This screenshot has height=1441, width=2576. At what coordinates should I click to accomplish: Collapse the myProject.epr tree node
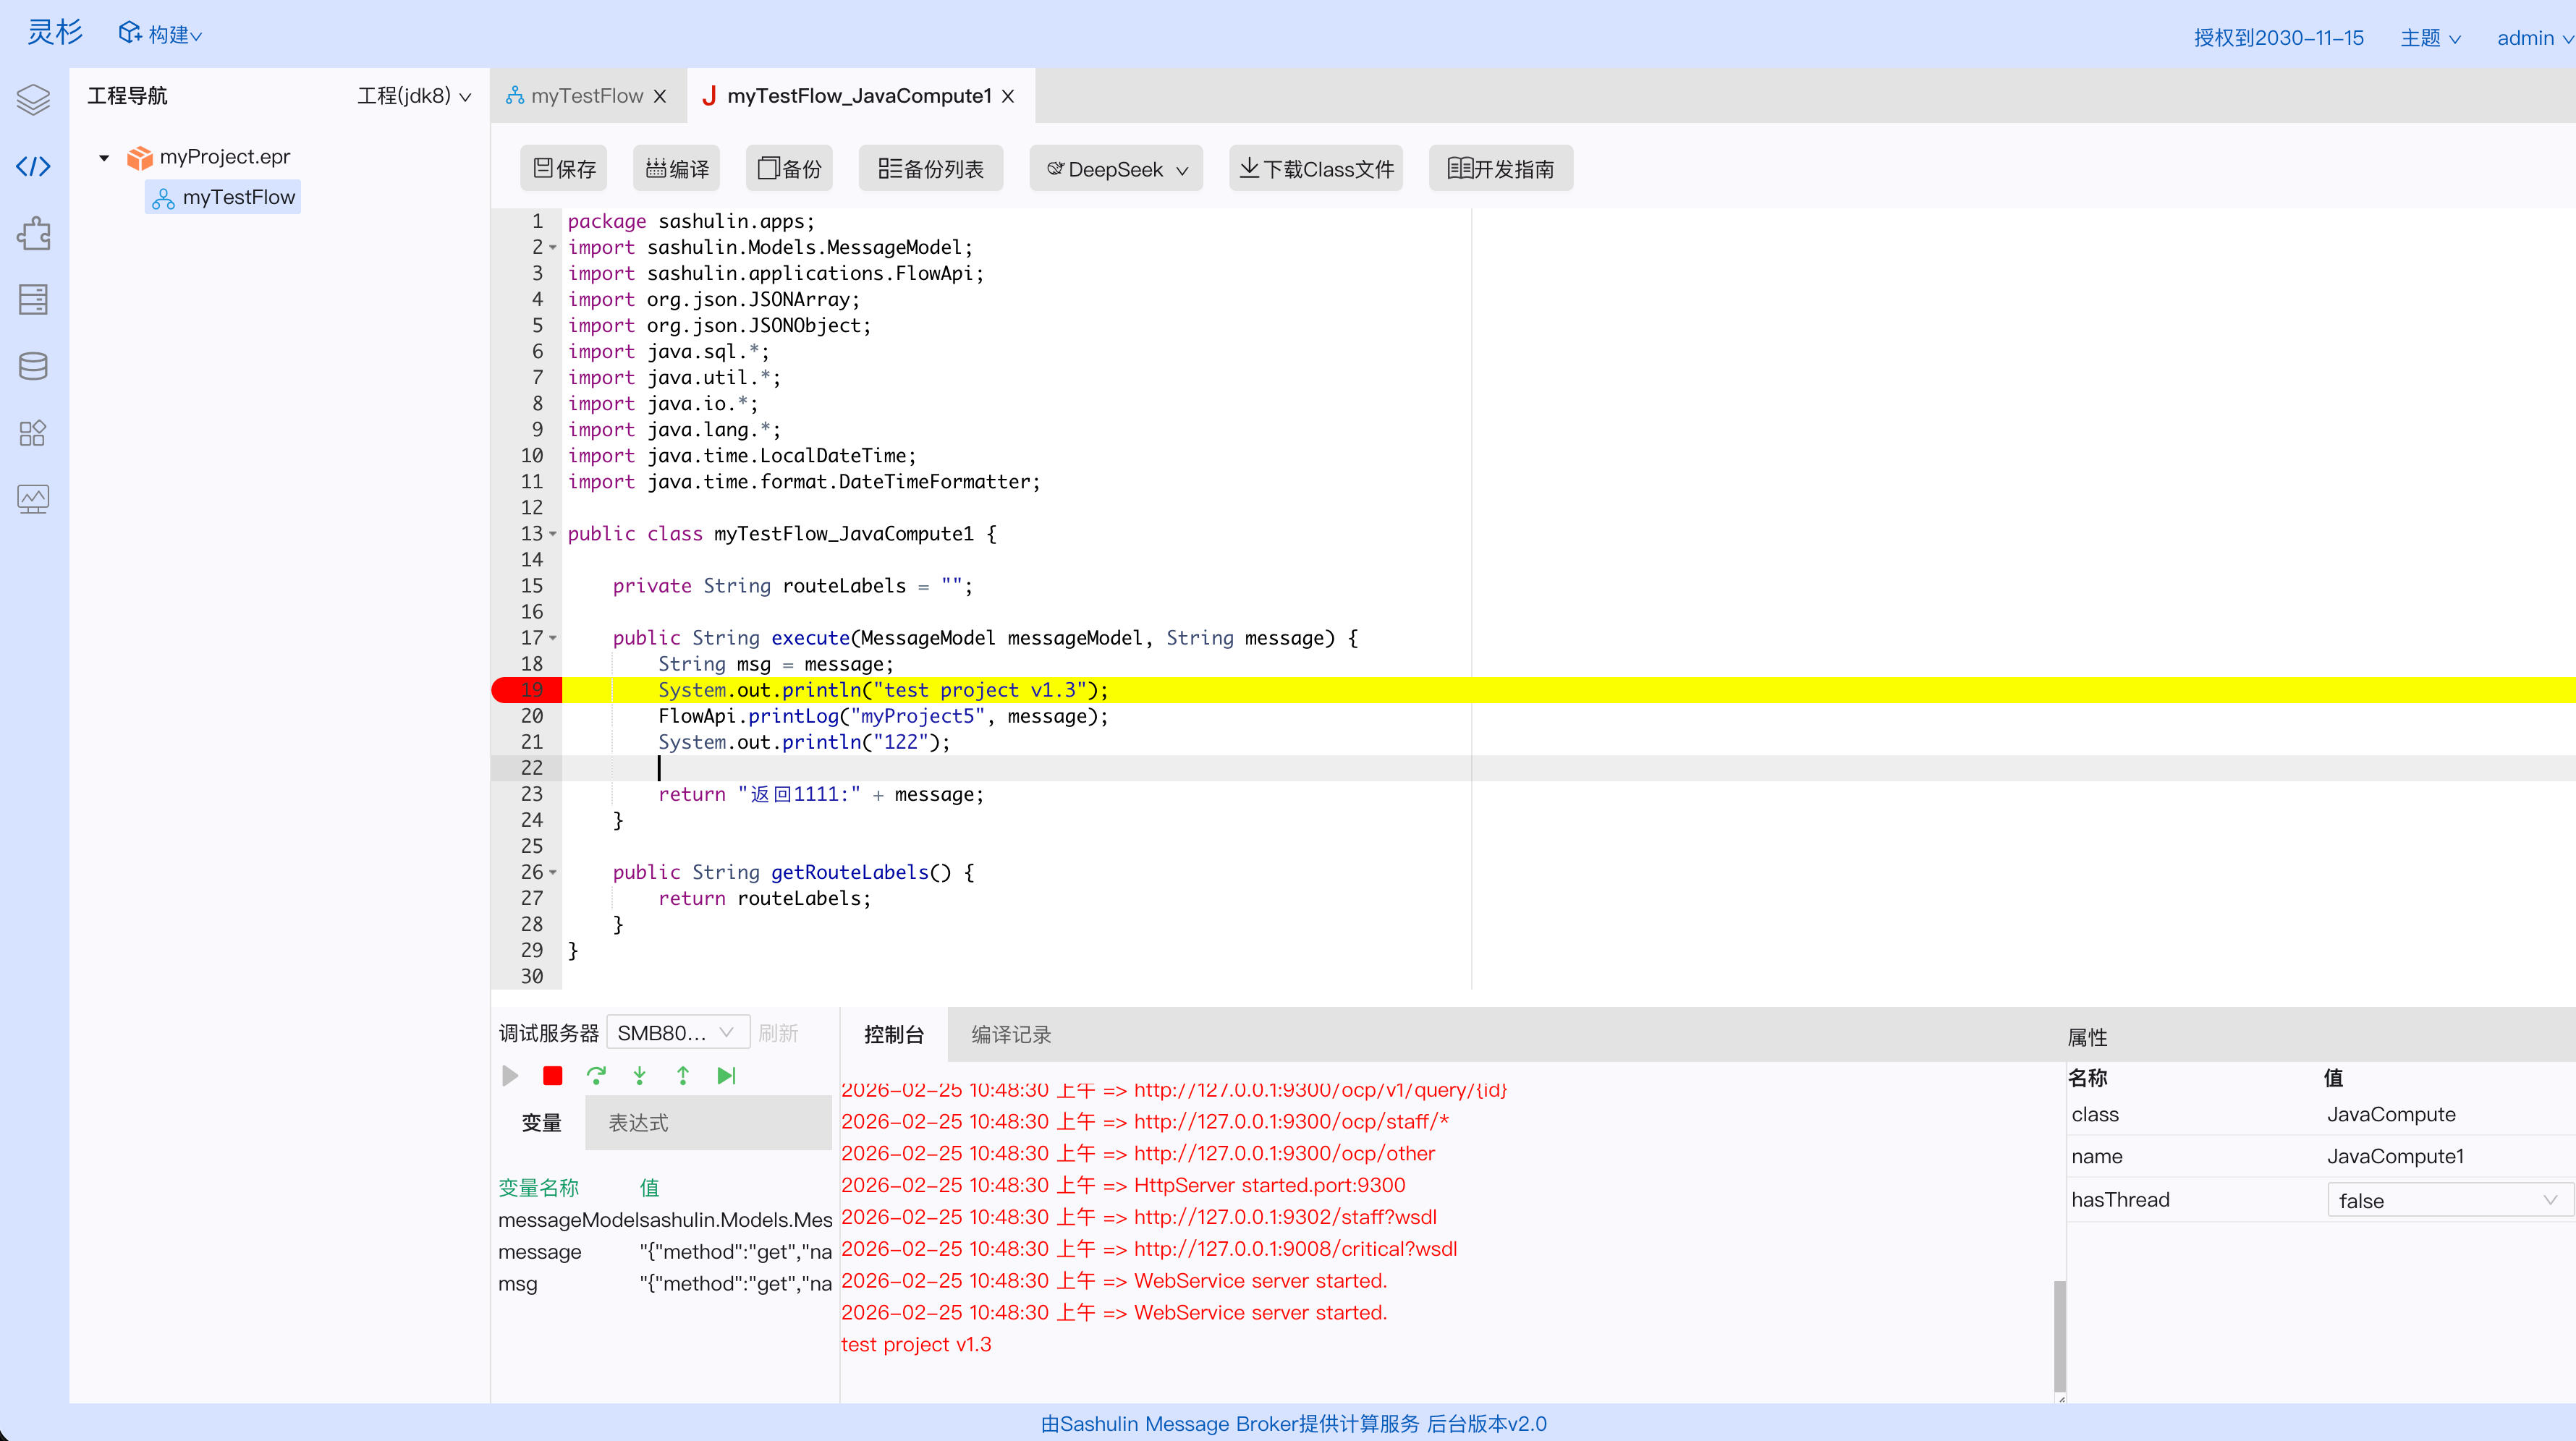click(x=104, y=157)
